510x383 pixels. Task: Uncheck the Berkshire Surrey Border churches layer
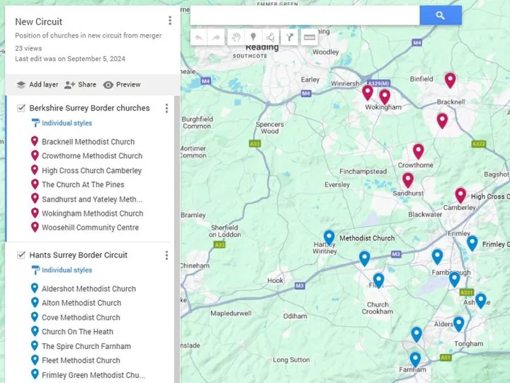pyautogui.click(x=21, y=109)
